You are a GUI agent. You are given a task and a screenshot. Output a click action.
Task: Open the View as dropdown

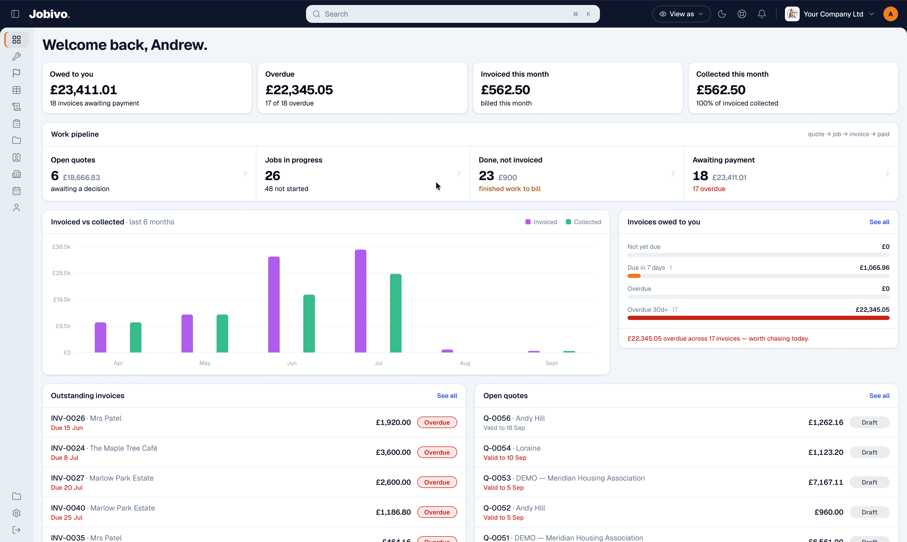(681, 14)
